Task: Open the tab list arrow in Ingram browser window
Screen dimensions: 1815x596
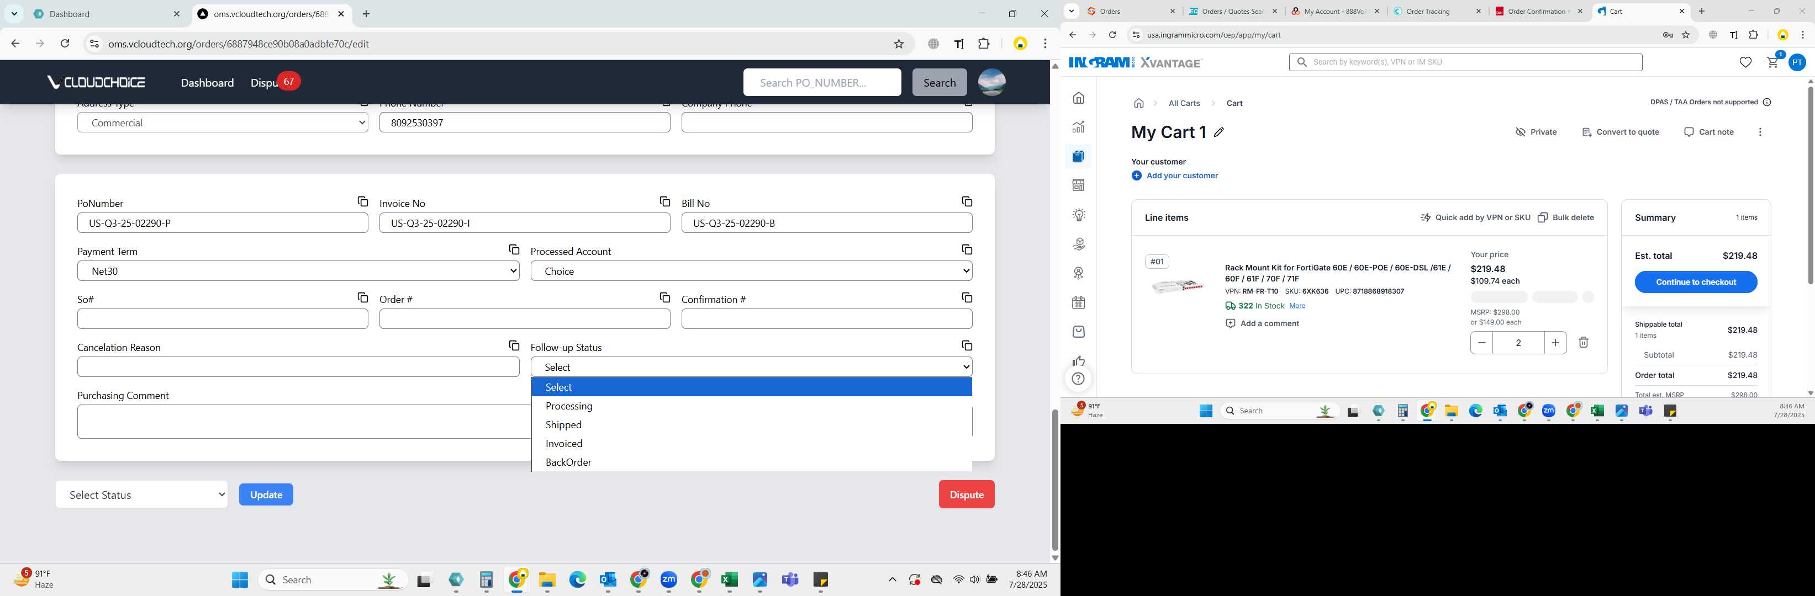Action: [x=1071, y=11]
